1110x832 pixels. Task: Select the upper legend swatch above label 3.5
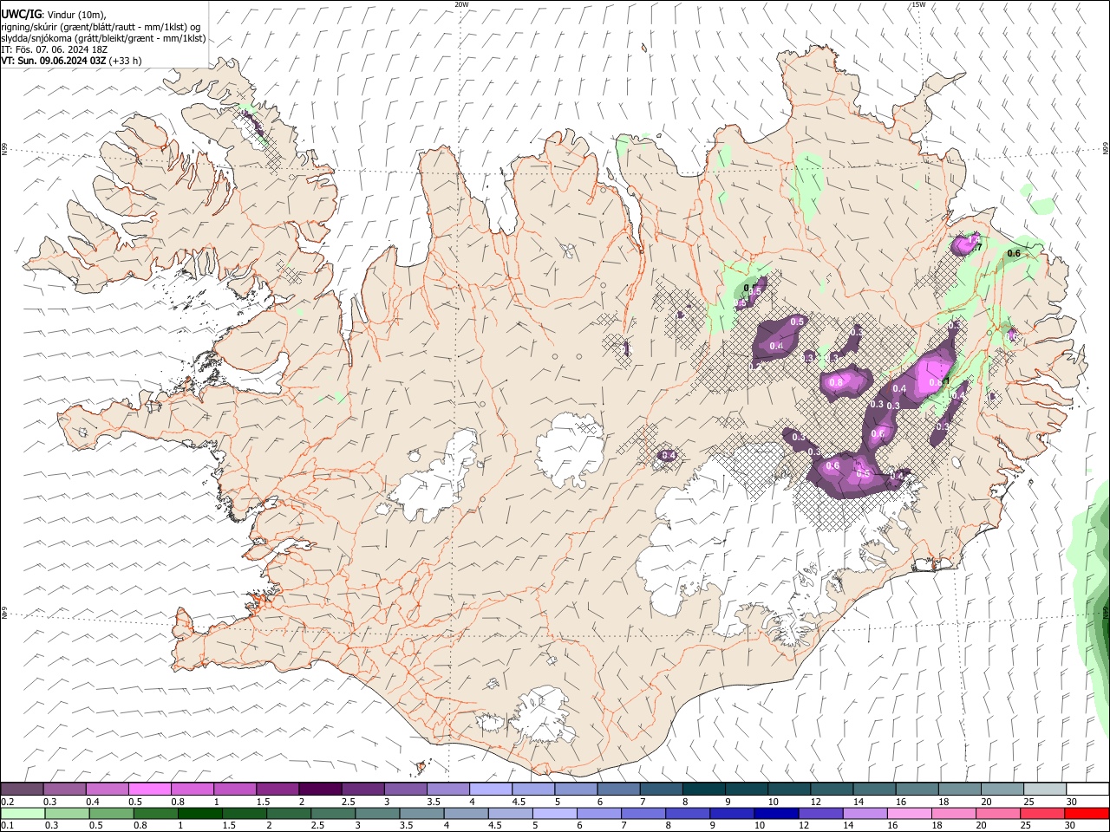[x=448, y=789]
